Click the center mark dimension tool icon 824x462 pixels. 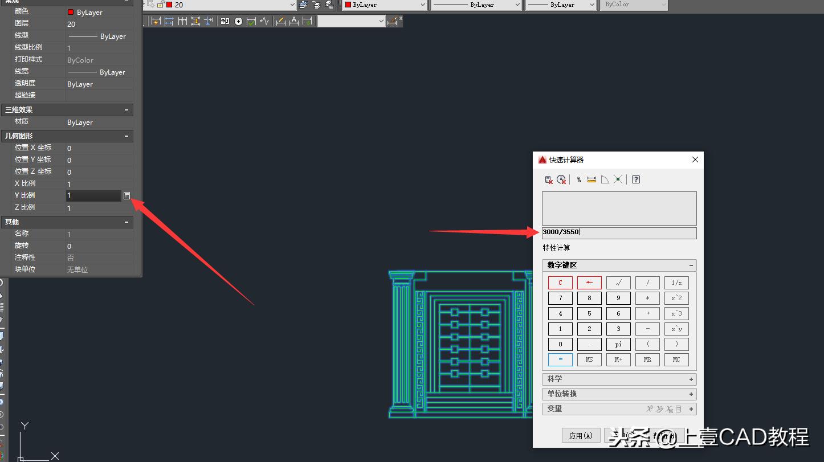click(238, 21)
